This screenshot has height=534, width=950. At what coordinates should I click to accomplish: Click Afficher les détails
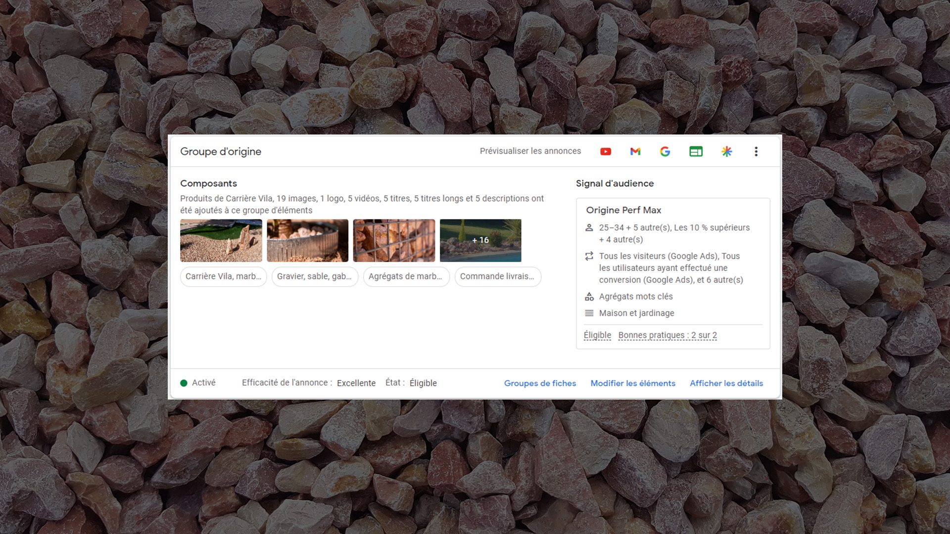[x=726, y=383]
